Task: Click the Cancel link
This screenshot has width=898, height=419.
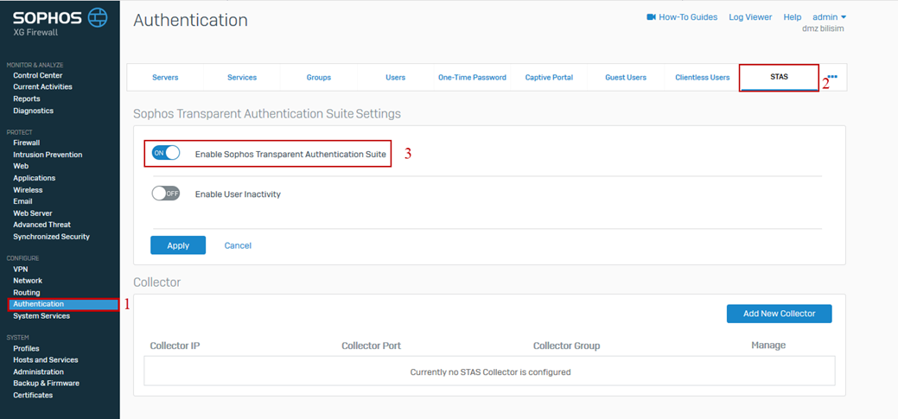Action: (x=238, y=245)
